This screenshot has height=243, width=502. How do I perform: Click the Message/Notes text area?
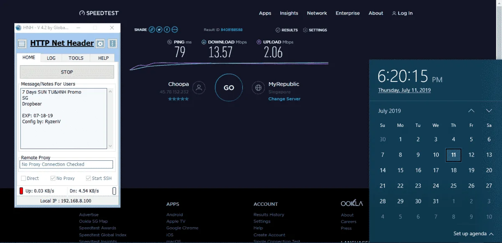point(64,118)
